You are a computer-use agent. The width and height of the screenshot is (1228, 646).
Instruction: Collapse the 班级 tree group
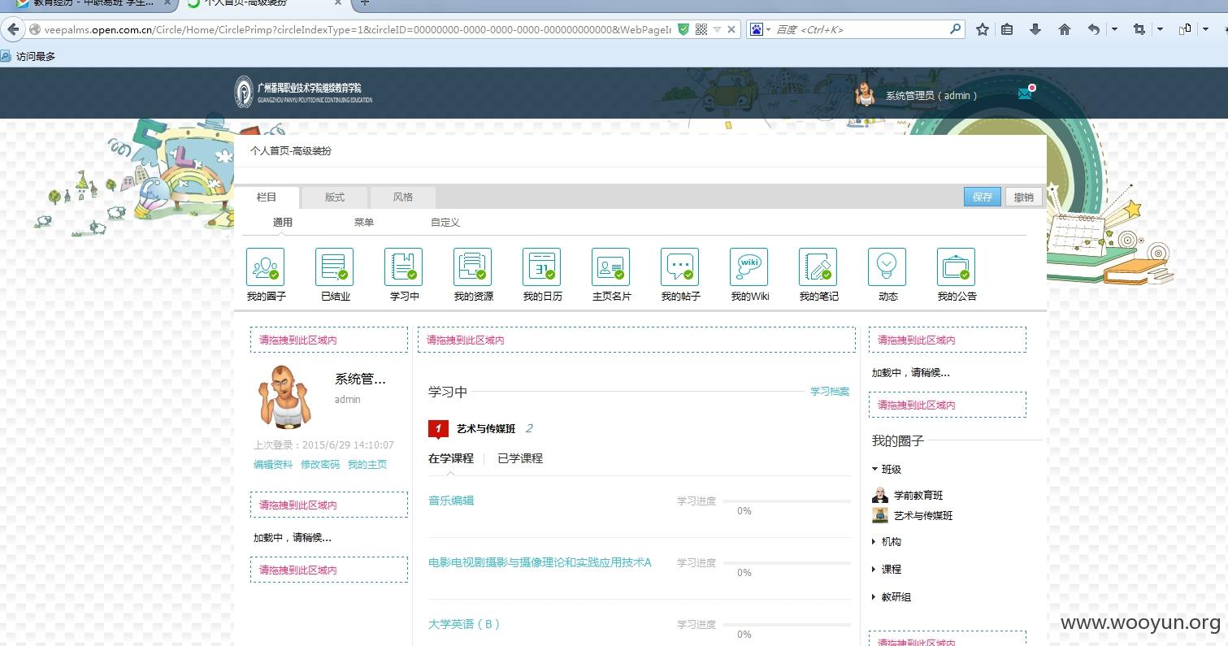874,469
